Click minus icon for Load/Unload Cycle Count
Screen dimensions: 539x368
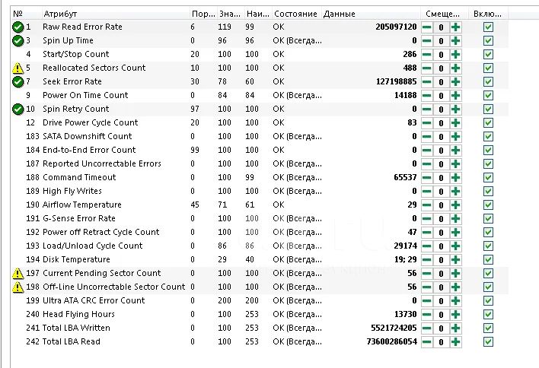(x=426, y=246)
